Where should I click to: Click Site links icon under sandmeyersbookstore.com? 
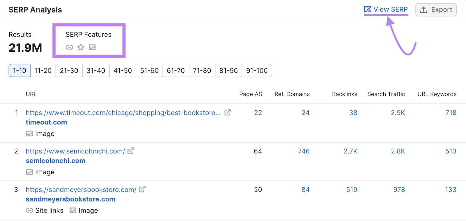[x=29, y=211]
